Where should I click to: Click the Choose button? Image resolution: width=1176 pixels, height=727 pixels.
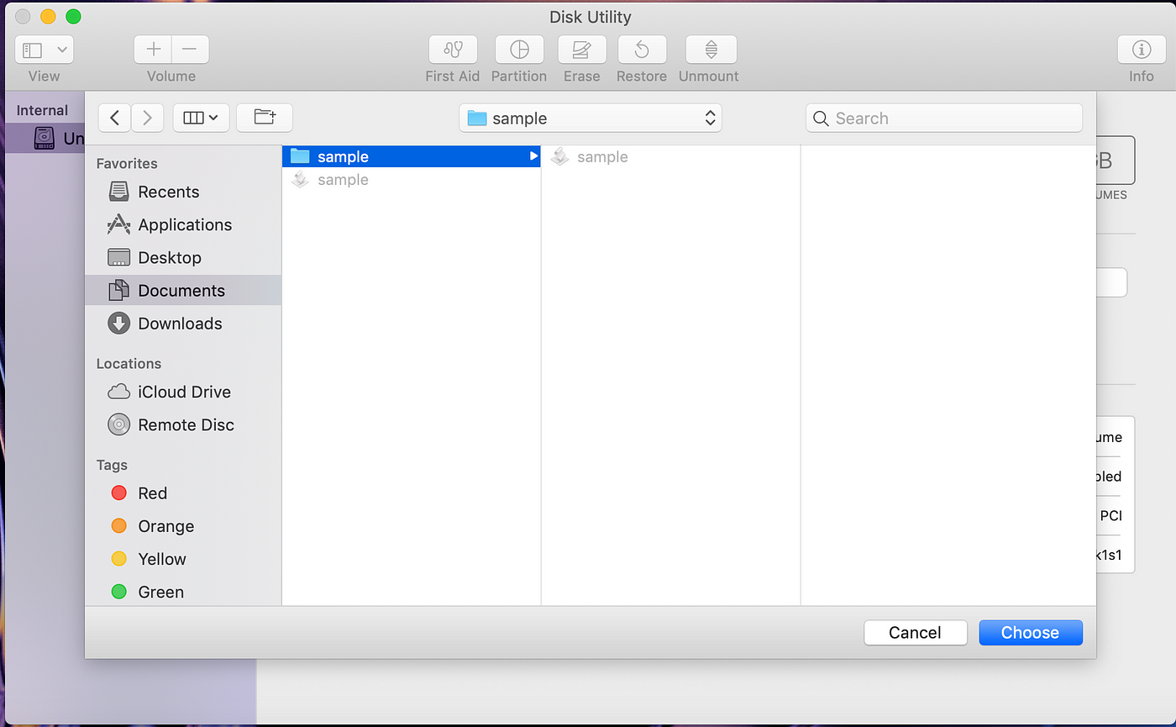pyautogui.click(x=1031, y=633)
